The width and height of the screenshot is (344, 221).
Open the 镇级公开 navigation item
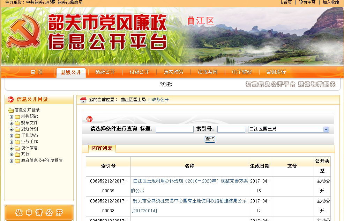[x=105, y=72]
